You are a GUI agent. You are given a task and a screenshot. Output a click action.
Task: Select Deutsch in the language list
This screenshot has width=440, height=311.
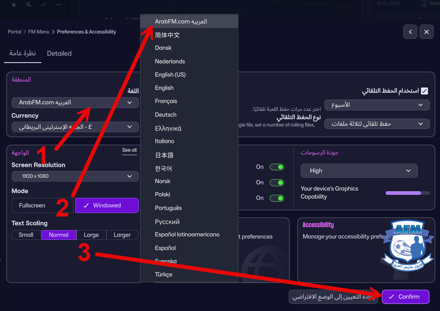166,115
